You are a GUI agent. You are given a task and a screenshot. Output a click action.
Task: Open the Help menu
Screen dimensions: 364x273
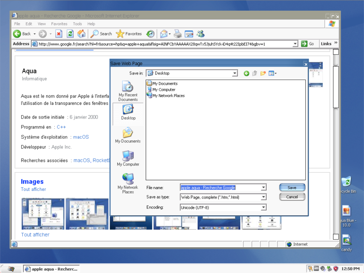point(91,24)
